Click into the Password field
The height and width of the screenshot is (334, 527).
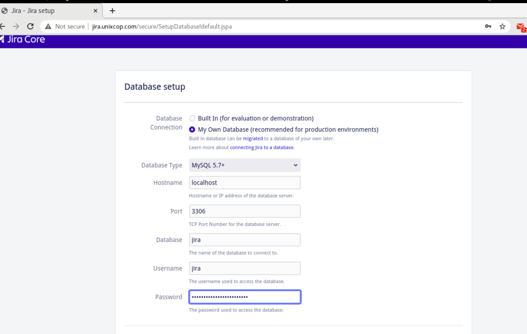(x=244, y=297)
